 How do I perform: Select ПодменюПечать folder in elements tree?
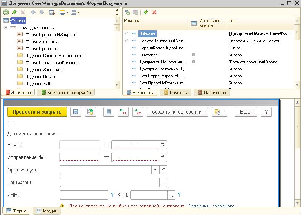[41, 77]
